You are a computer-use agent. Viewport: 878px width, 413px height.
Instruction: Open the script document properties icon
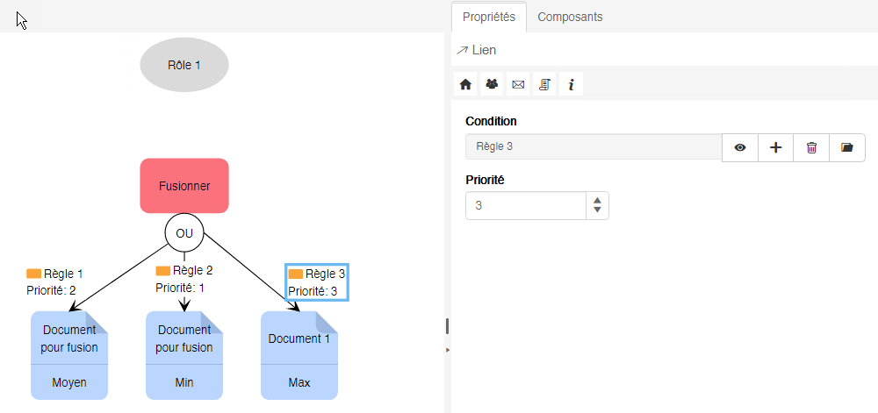tap(544, 84)
